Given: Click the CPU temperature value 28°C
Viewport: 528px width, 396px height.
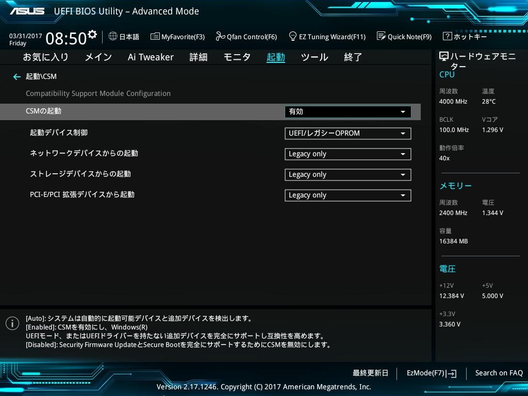Looking at the screenshot, I should click(x=489, y=102).
